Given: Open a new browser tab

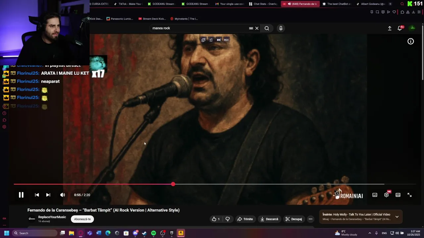Looking at the screenshot, I should 390,4.
